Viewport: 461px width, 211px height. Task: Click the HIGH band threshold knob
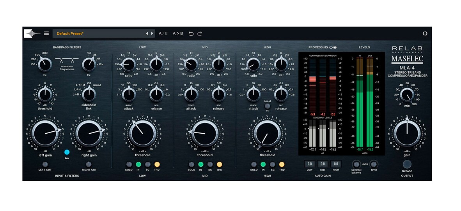tap(267, 134)
